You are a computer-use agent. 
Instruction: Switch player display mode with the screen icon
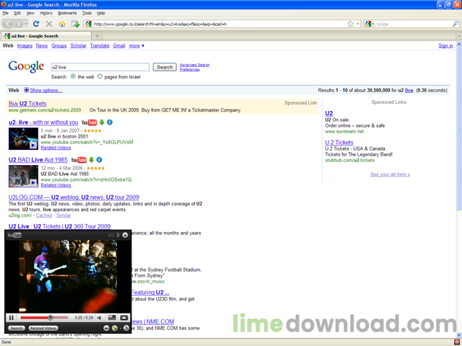click(112, 317)
